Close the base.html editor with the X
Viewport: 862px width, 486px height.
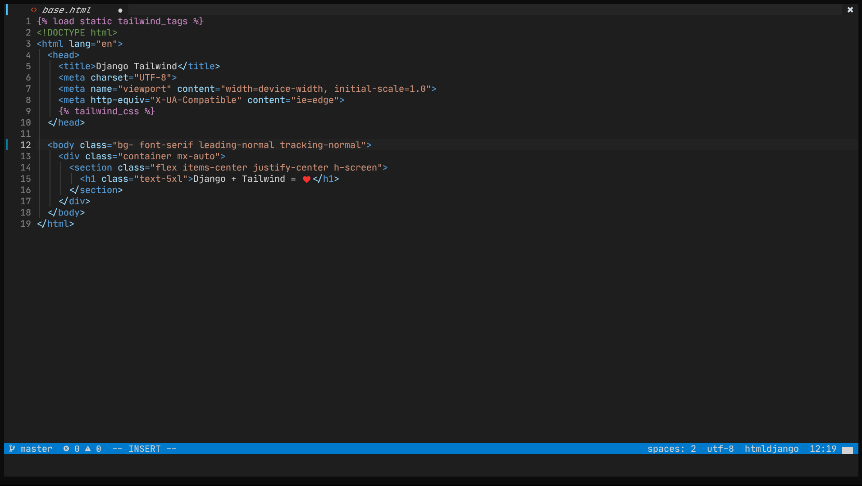point(850,9)
